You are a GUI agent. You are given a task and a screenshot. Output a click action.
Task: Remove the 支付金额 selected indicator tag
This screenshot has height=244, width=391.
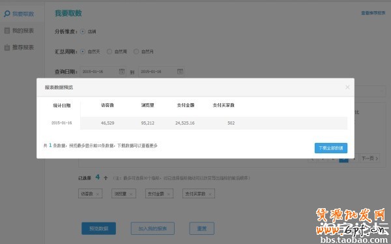coord(168,194)
